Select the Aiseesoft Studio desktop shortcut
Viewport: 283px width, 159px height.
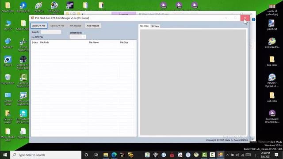coord(23,45)
